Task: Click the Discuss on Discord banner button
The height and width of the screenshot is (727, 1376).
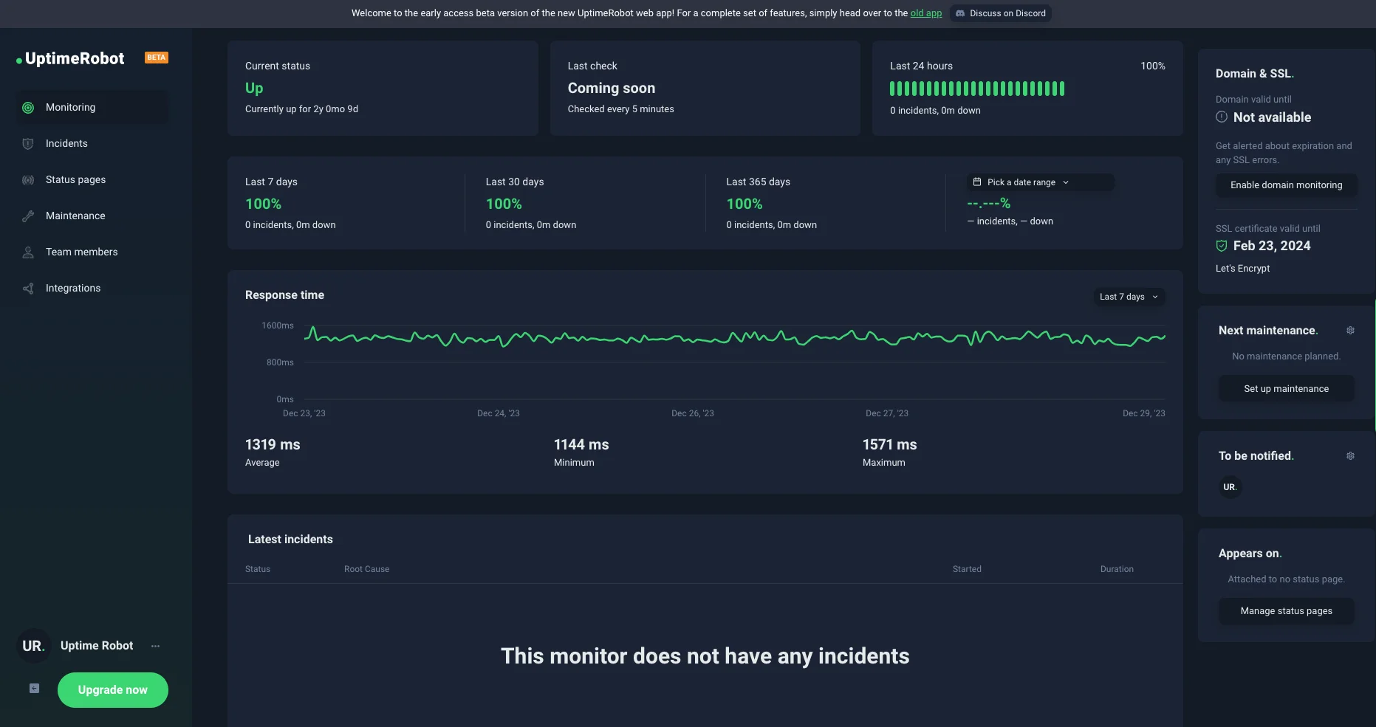Action: point(1001,13)
